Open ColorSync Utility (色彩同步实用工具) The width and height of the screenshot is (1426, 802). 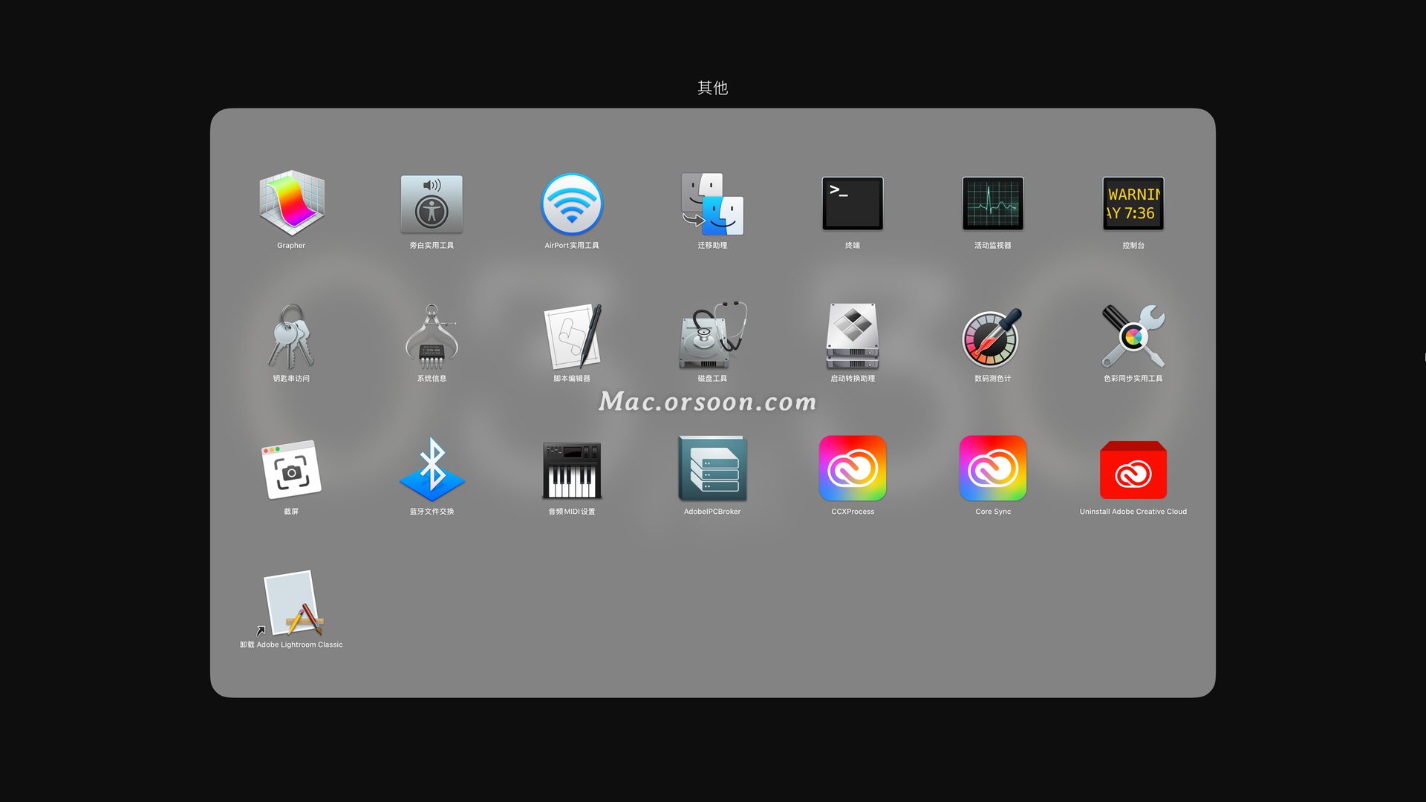pyautogui.click(x=1133, y=336)
